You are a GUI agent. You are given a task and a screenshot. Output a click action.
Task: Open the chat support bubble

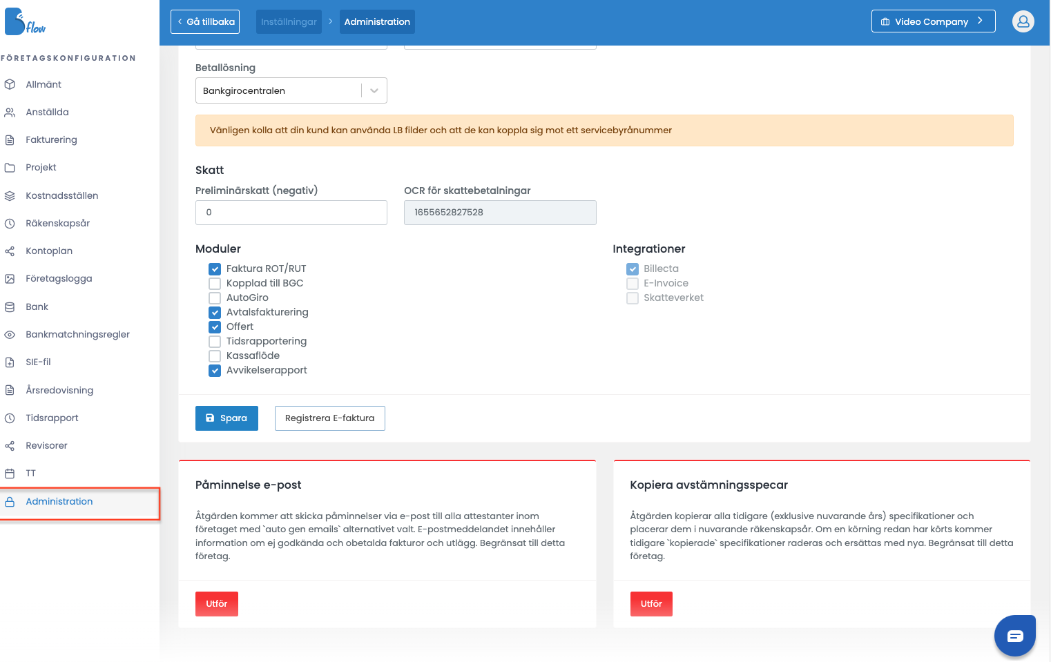click(1015, 636)
